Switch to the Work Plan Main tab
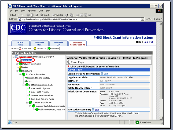The image size is (173, 130). point(39,43)
